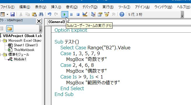The height and width of the screenshot is (105, 191).
Task: Select 標準モジュール folder in tree
Action: [19, 55]
